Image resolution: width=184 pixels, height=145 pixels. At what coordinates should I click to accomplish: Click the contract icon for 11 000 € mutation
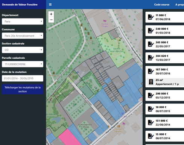click(151, 17)
